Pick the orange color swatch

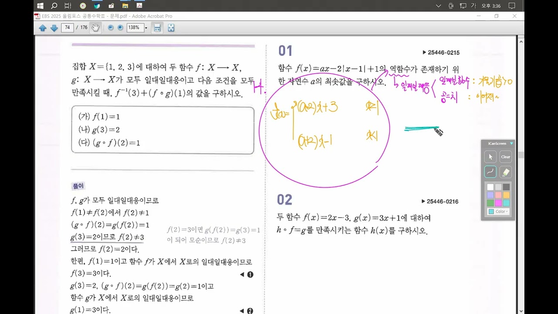[506, 195]
